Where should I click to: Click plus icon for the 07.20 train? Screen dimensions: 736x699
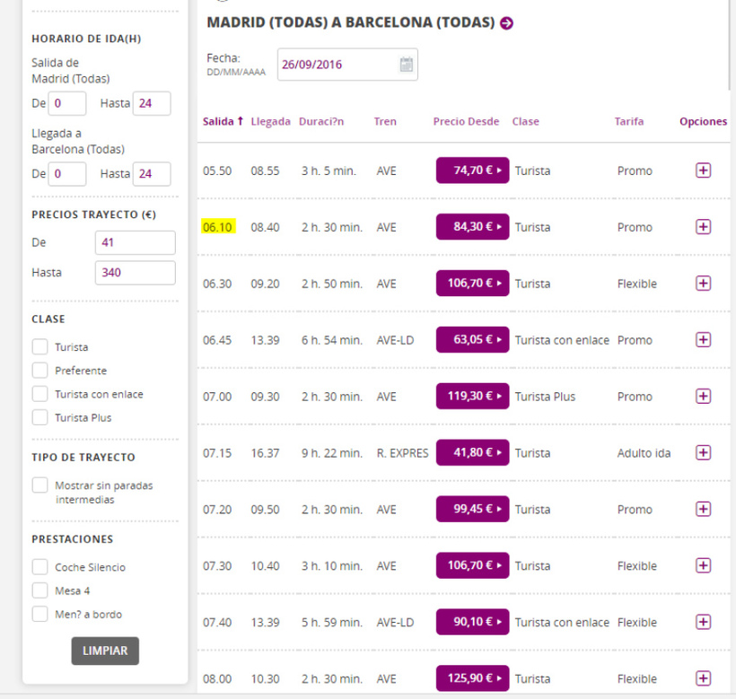[x=703, y=509]
